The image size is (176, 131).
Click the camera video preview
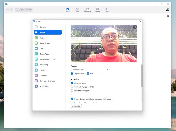coord(104,44)
